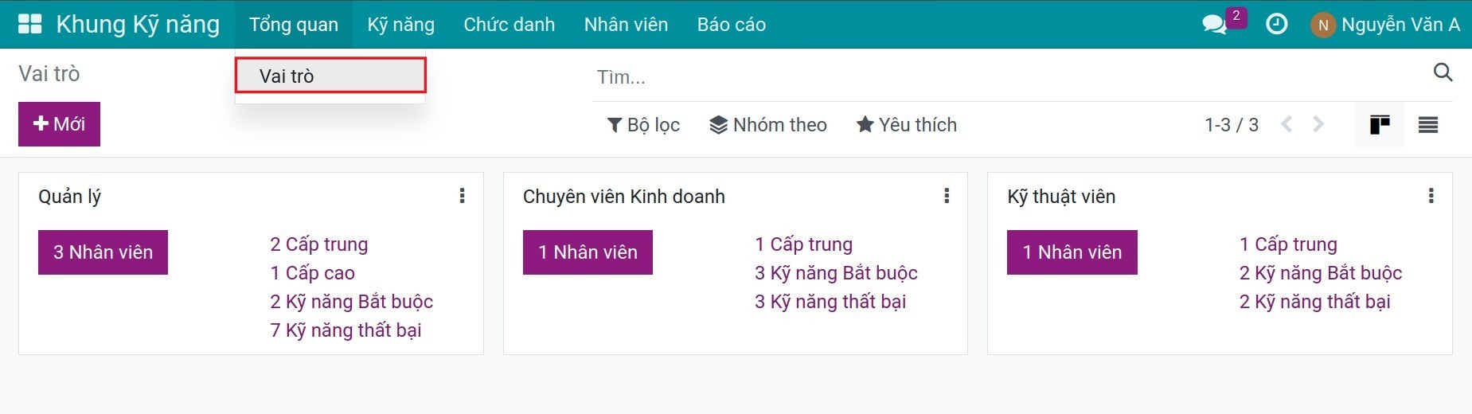Click 1 Nhân viên in Chuyên viên Kinh doanh

(x=588, y=252)
